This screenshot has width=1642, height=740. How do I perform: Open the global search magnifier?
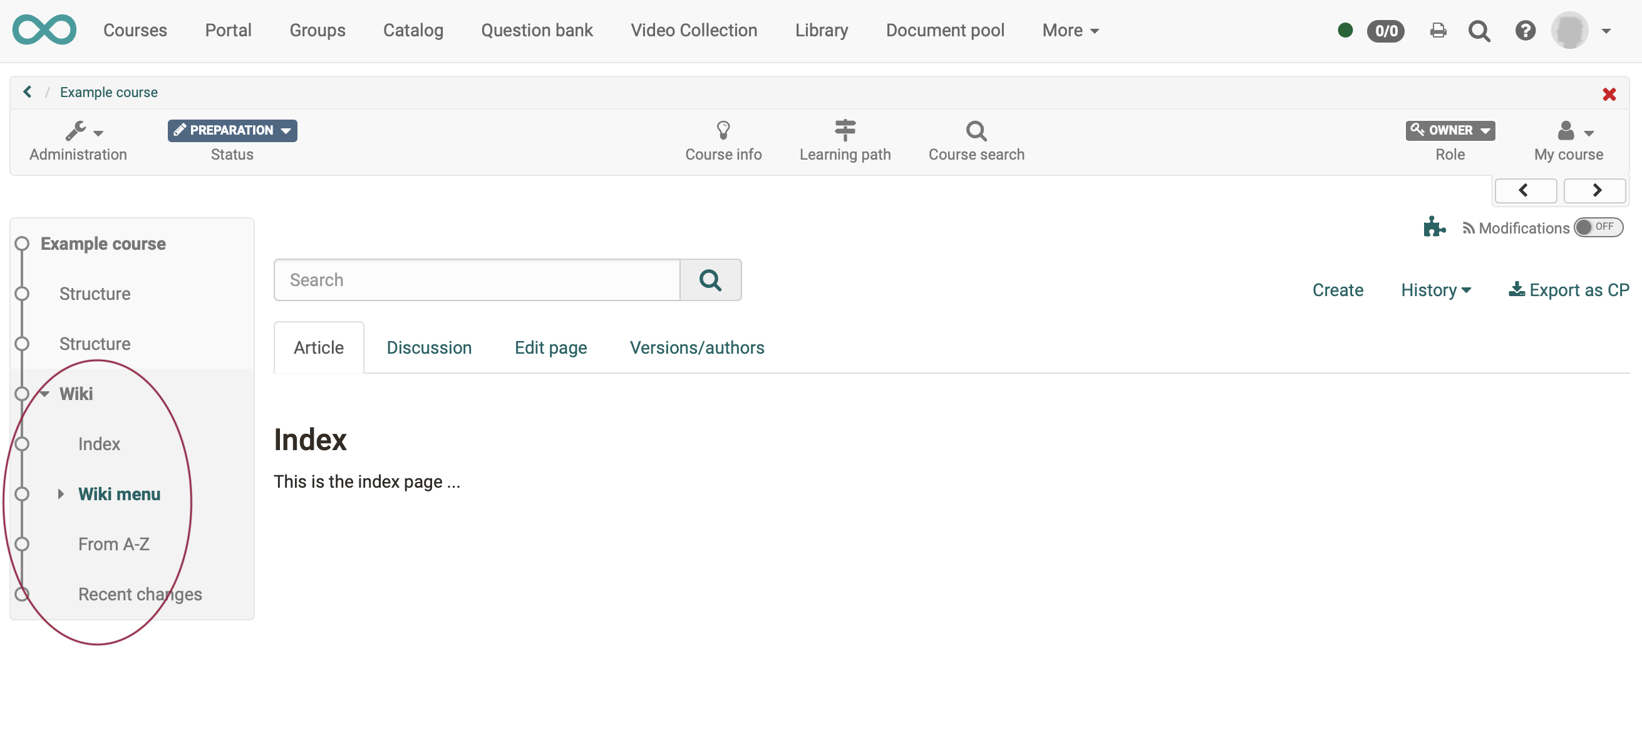coord(1480,30)
